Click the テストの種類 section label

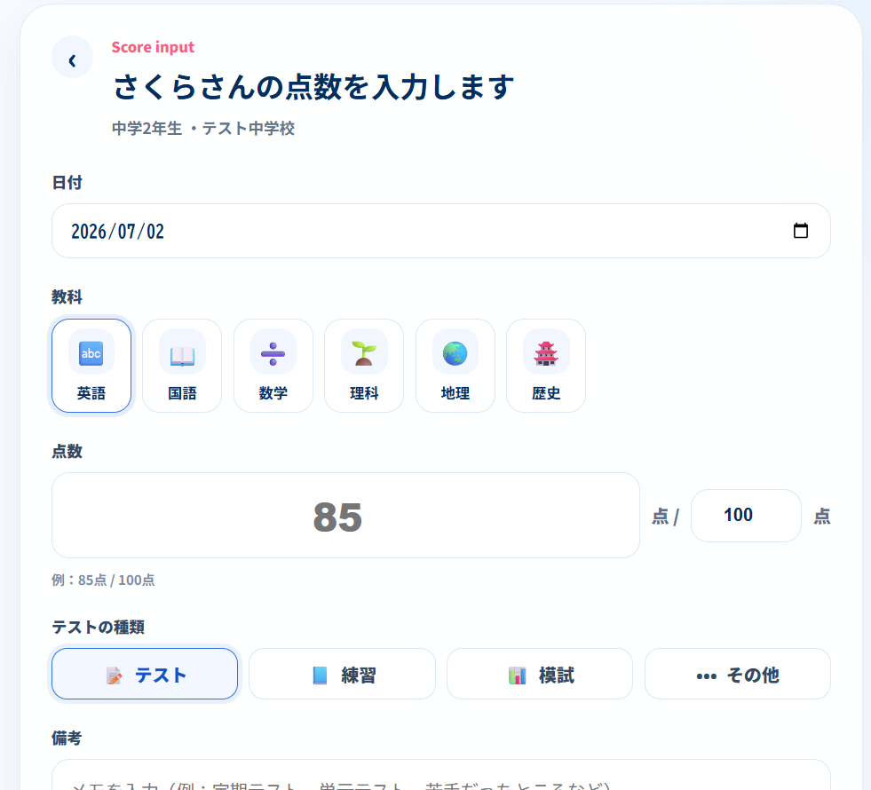pyautogui.click(x=99, y=628)
